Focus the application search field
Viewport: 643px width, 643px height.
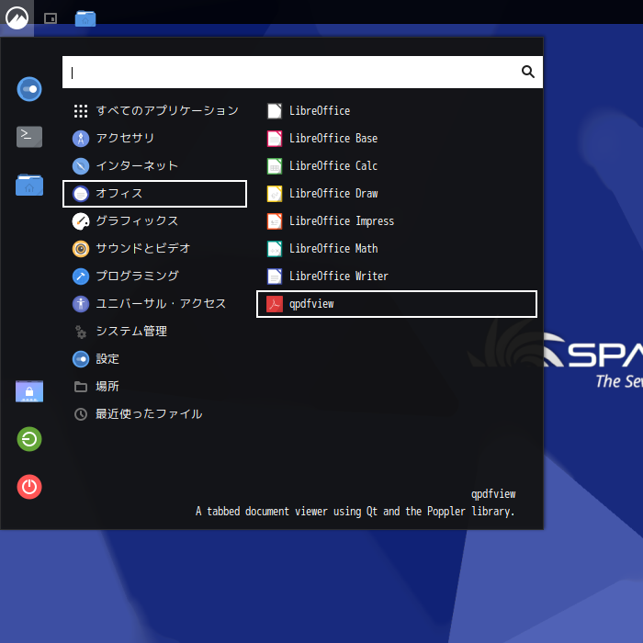coord(302,73)
